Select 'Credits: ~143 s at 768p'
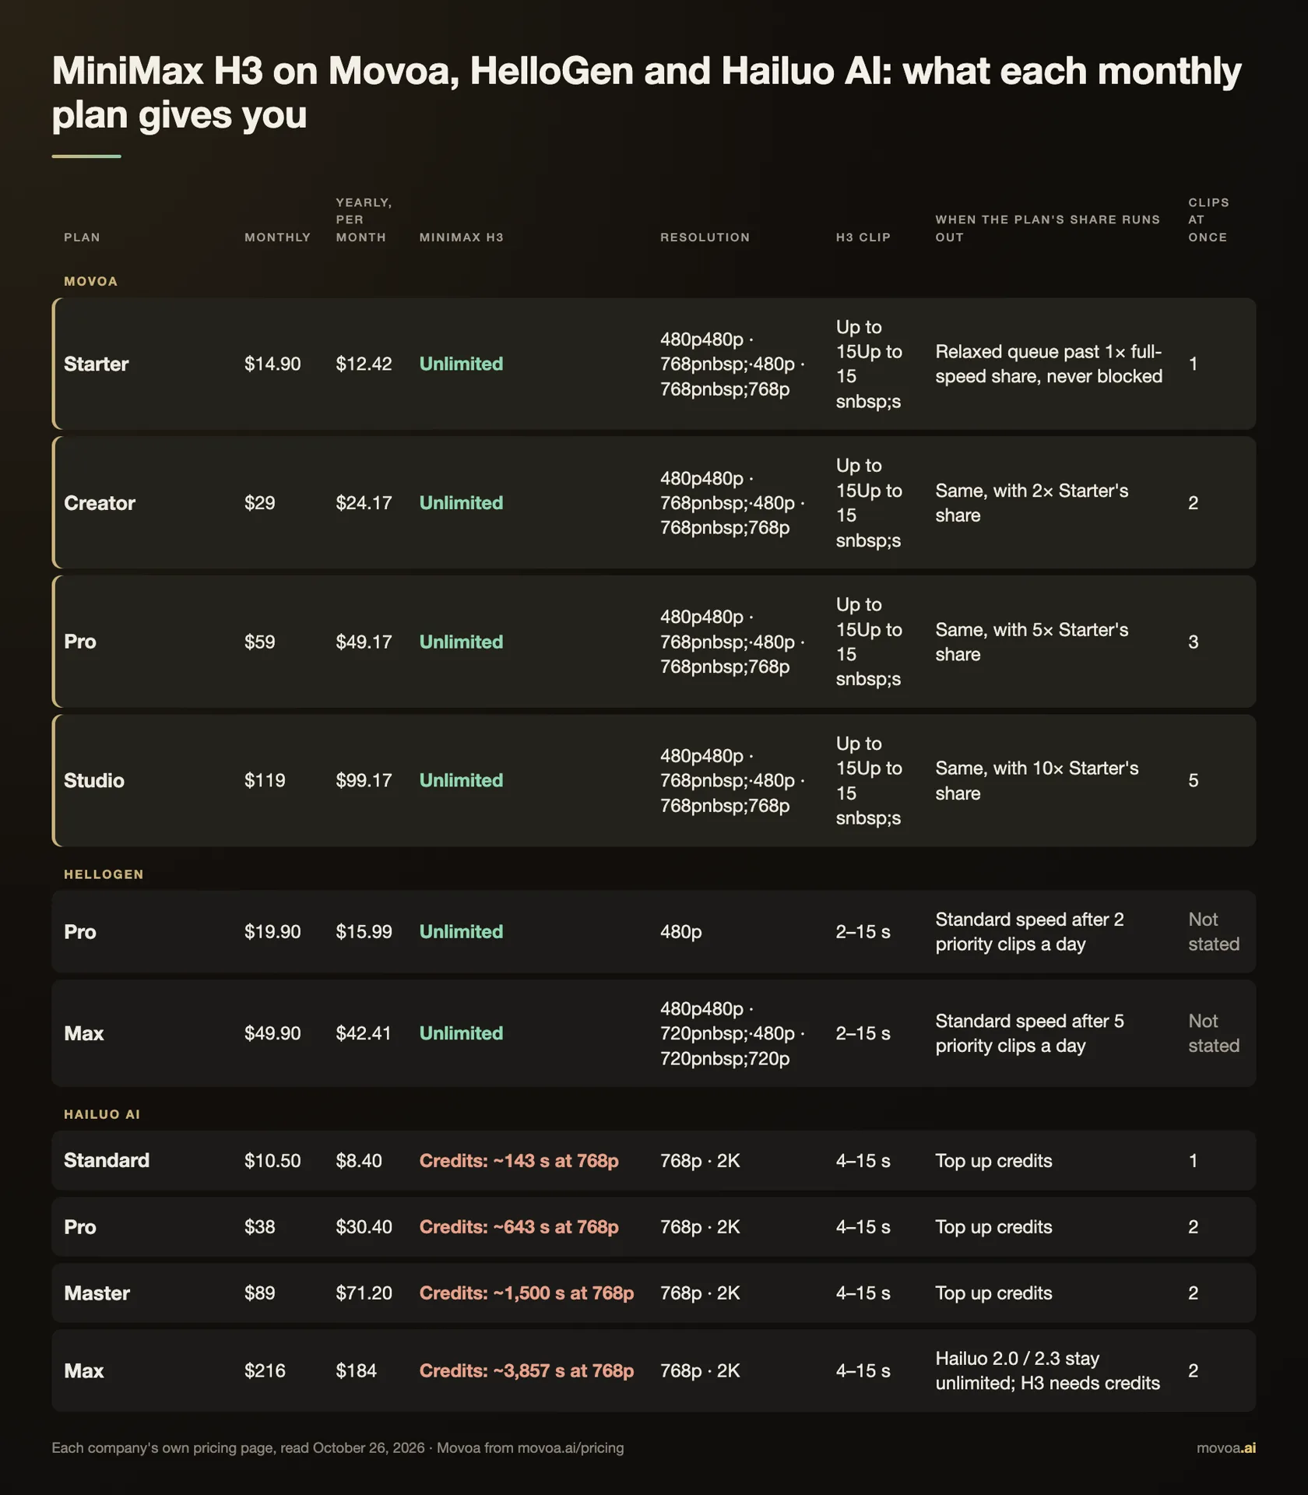Screen dimensions: 1308x1495 519,1160
